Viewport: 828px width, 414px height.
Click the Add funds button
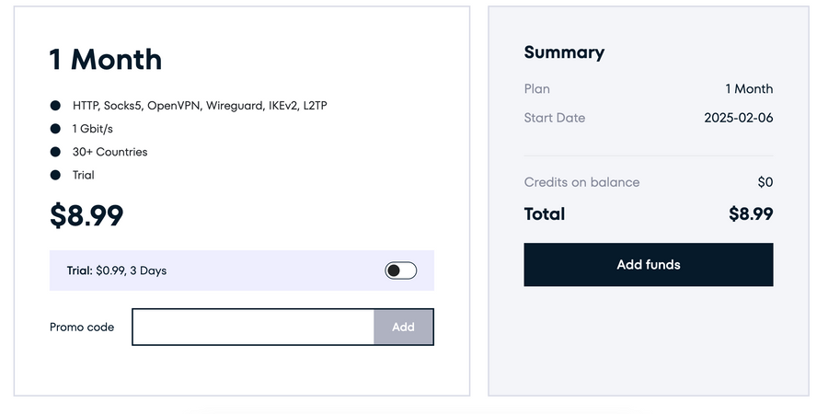(x=648, y=265)
